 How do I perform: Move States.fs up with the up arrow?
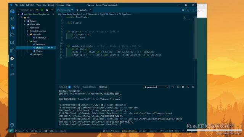(49, 48)
